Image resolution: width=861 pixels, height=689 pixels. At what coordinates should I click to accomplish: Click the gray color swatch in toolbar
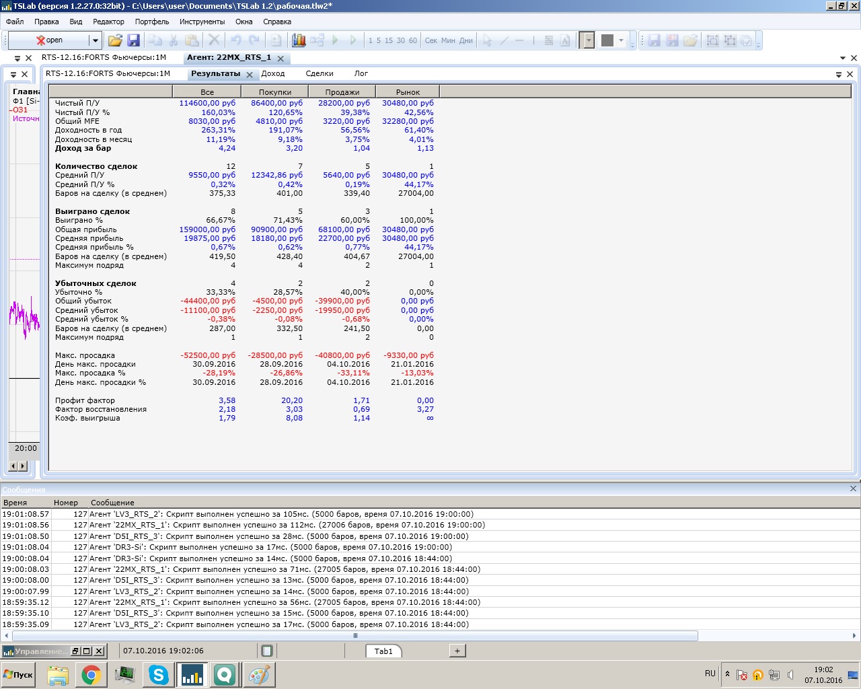tap(607, 40)
